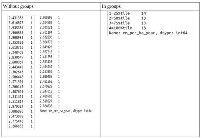Click the value 2.571301
The width and height of the screenshot is (202, 138).
coord(16,82)
